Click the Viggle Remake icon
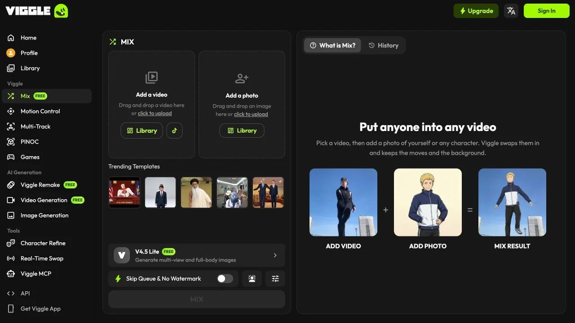 (x=11, y=185)
